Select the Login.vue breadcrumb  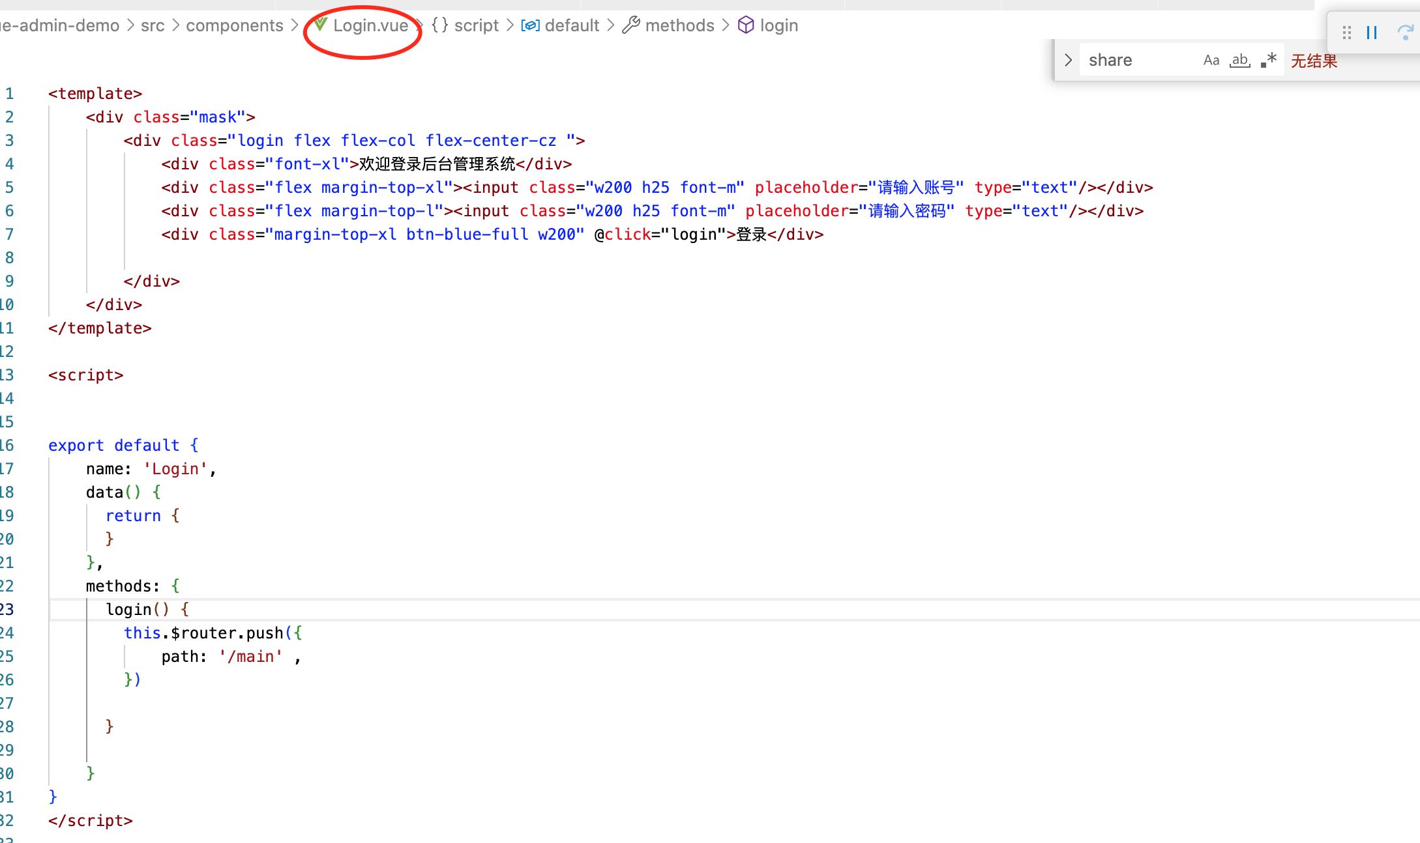point(370,25)
